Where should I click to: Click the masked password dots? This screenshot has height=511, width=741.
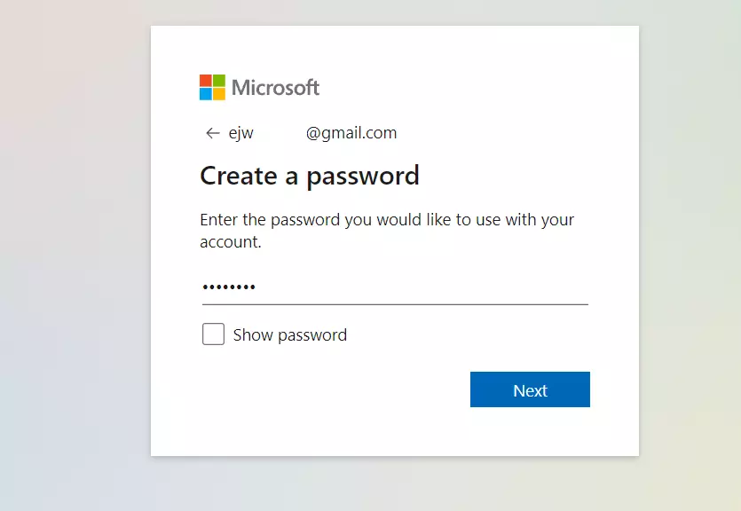(x=229, y=287)
